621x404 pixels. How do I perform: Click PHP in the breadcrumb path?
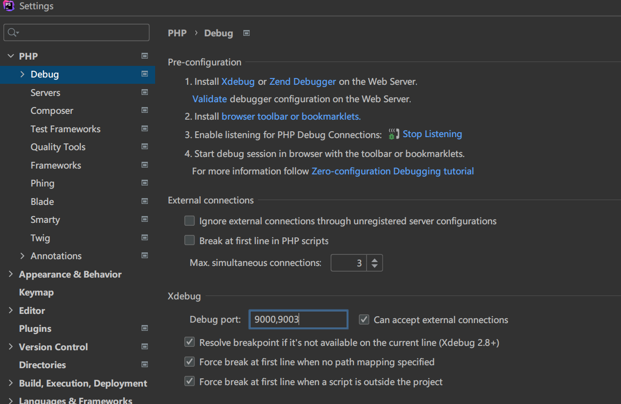coord(177,33)
